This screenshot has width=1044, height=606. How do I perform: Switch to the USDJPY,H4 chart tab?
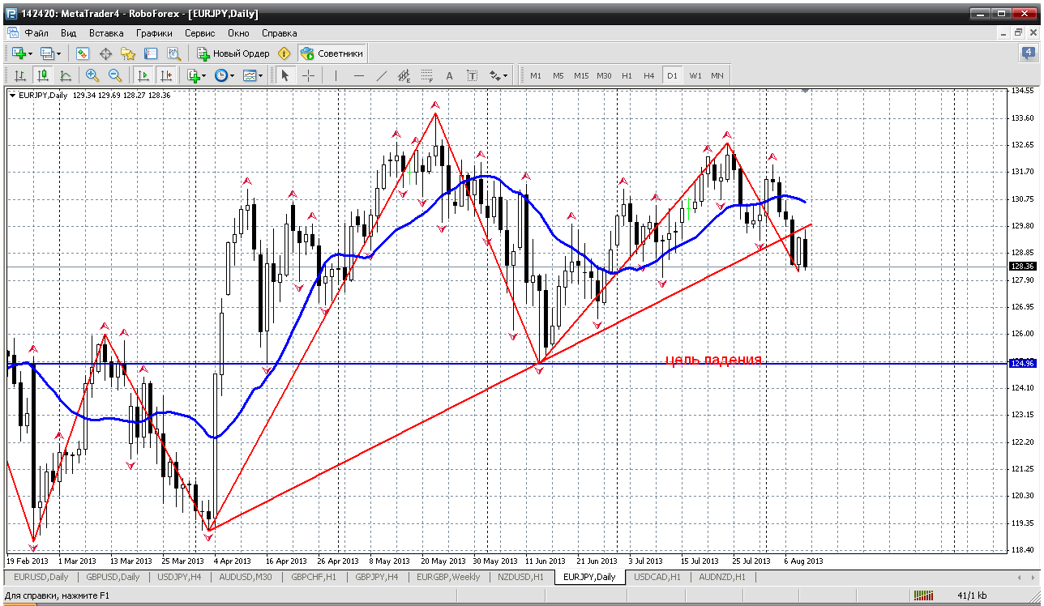179,577
